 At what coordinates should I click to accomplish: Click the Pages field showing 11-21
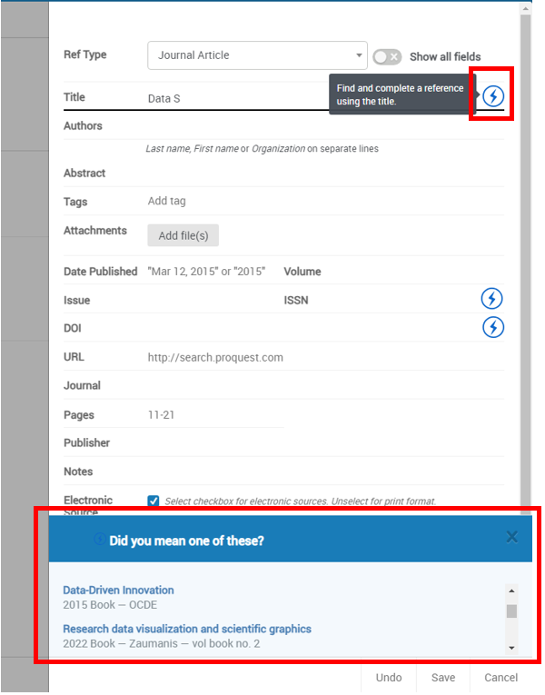[x=214, y=415]
